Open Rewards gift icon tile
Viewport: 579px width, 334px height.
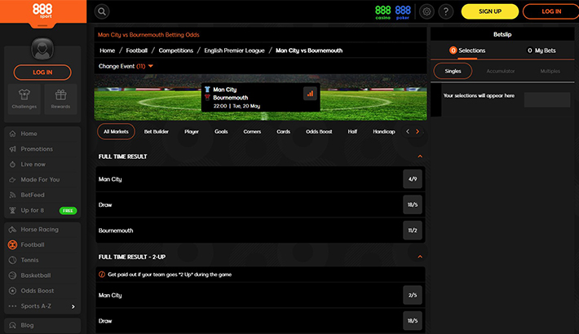coord(60,99)
